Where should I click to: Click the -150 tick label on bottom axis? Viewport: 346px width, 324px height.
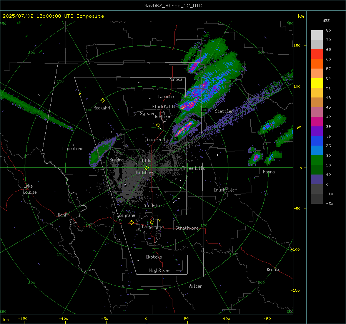[x=23, y=319]
